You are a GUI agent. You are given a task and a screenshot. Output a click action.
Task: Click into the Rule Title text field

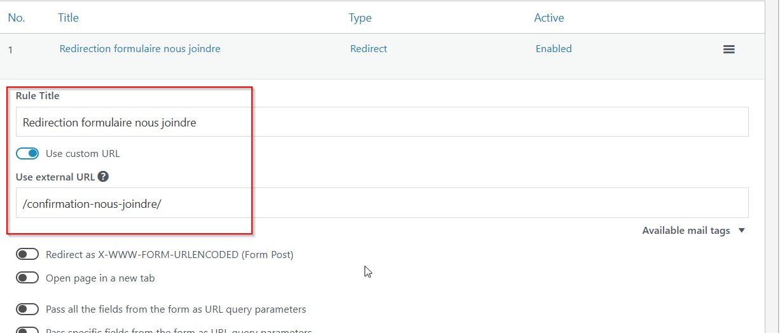[x=382, y=122]
